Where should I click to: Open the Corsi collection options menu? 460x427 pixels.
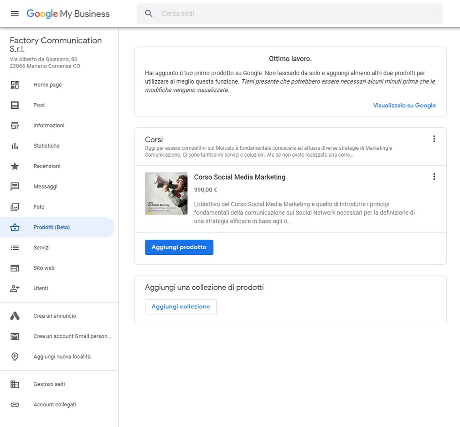point(434,139)
